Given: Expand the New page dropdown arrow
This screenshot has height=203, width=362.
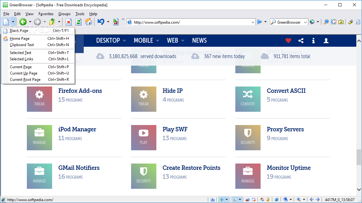Looking at the screenshot, I should pyautogui.click(x=13, y=22).
